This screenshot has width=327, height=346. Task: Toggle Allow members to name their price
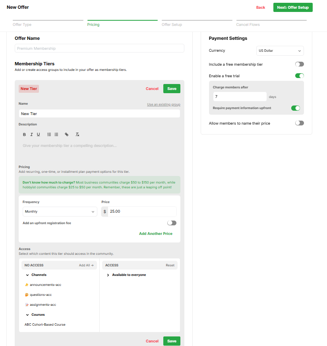[x=300, y=123]
